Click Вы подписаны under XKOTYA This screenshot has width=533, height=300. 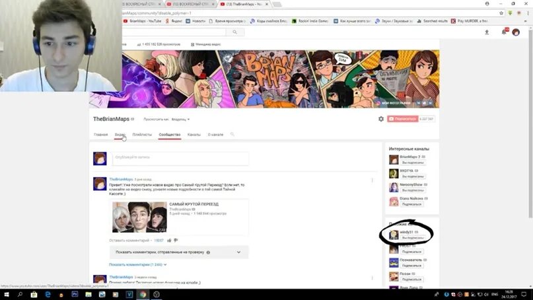point(413,177)
